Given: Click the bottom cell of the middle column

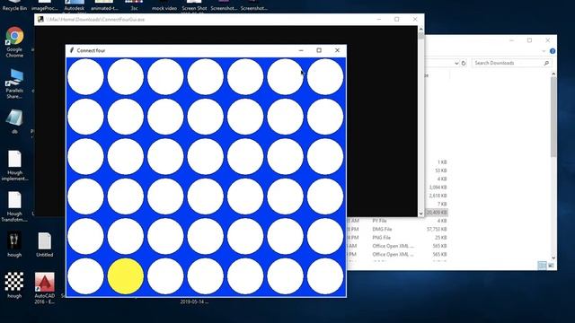Looking at the screenshot, I should click(x=206, y=276).
